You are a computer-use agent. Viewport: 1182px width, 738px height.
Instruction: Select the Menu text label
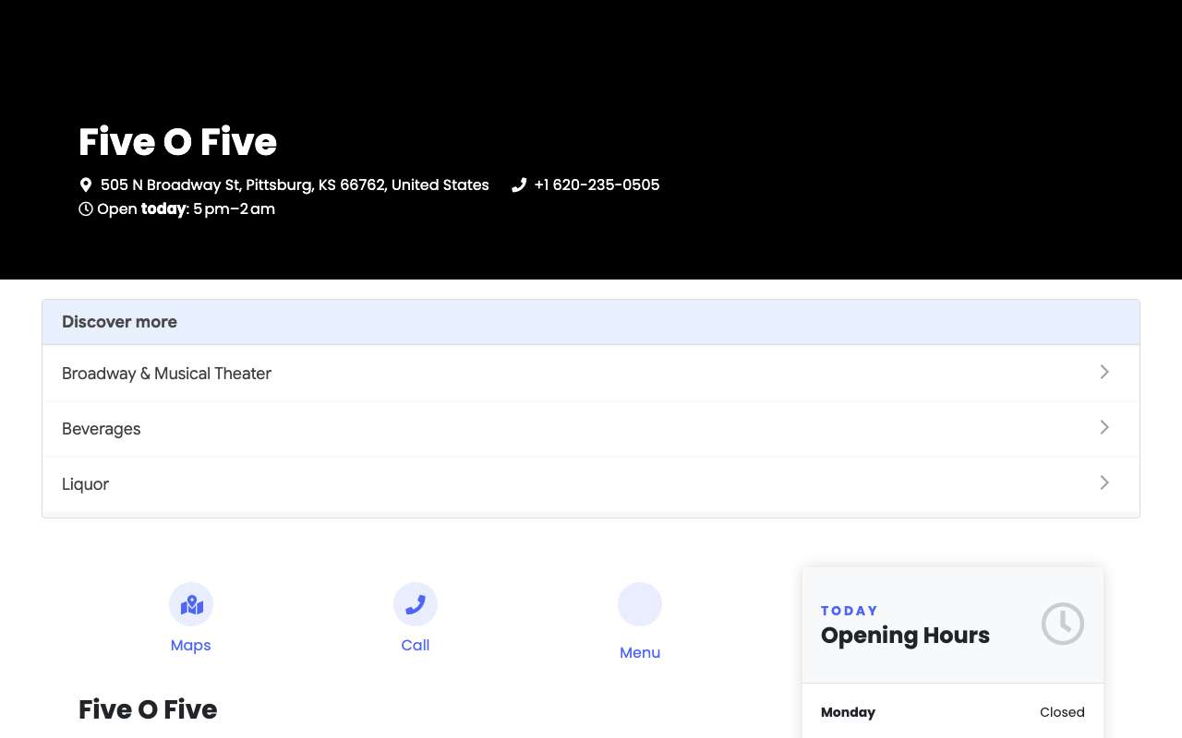pyautogui.click(x=640, y=652)
